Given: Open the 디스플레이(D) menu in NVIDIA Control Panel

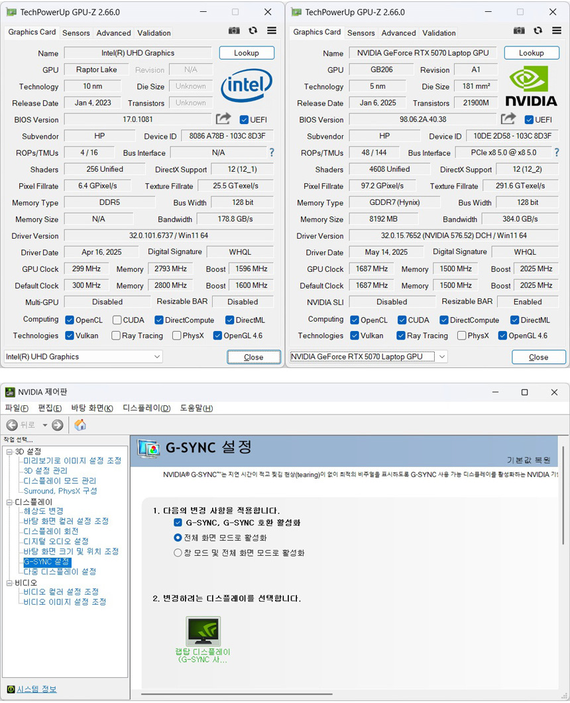Looking at the screenshot, I should tap(146, 408).
